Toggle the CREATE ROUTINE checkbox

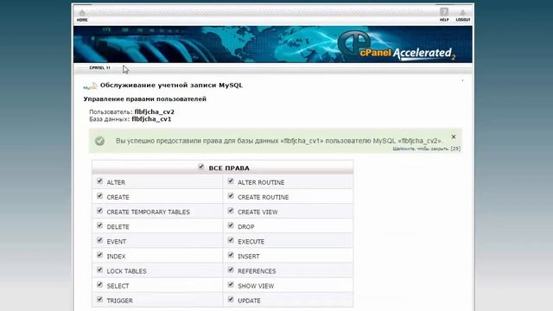coord(231,196)
